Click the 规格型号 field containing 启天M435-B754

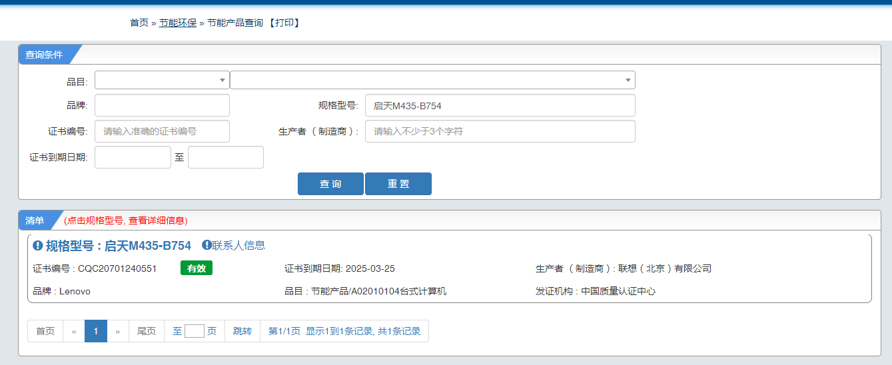(x=500, y=105)
